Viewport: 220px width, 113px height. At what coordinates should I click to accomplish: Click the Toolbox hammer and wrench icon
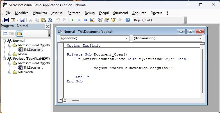[x=120, y=20]
